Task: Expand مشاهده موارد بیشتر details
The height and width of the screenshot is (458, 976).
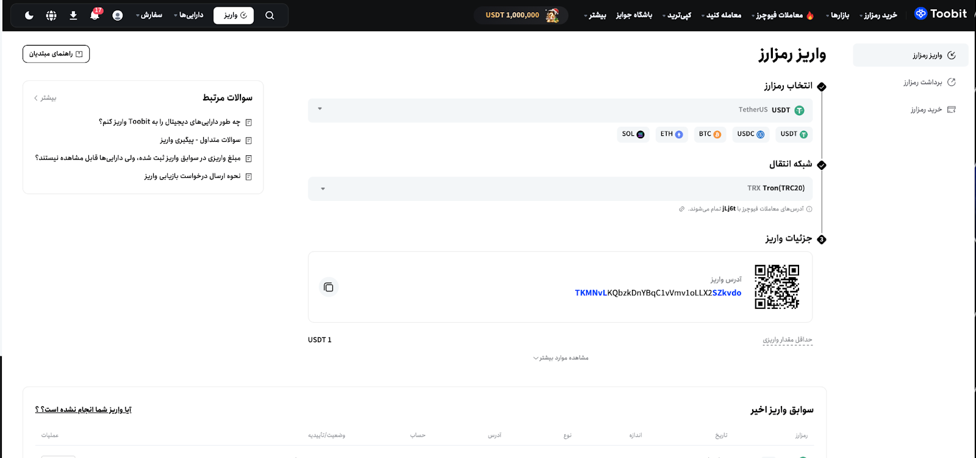Action: click(x=561, y=358)
